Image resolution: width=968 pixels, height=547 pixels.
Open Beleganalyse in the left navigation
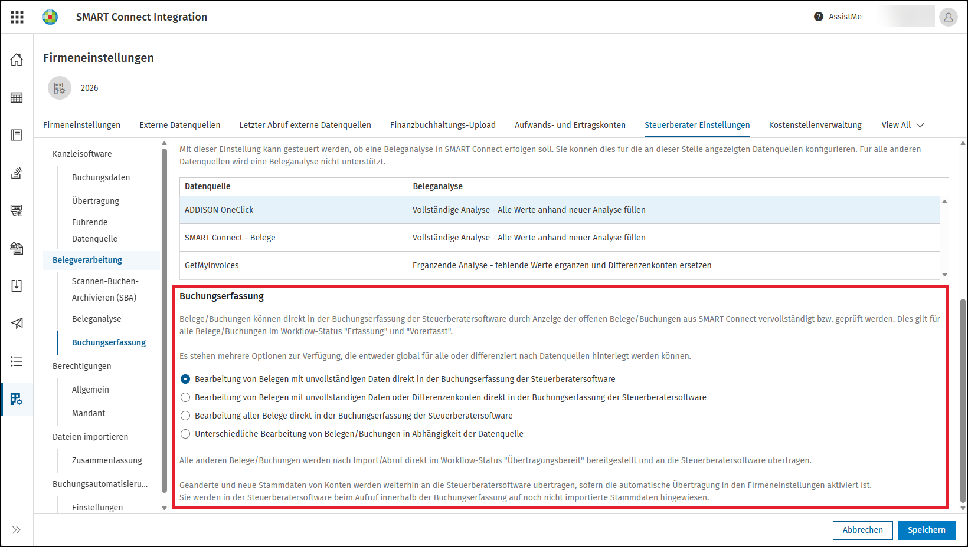97,319
